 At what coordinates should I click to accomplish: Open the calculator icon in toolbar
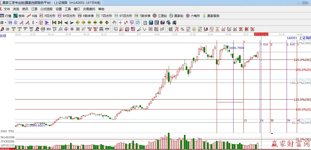[x=151, y=23]
